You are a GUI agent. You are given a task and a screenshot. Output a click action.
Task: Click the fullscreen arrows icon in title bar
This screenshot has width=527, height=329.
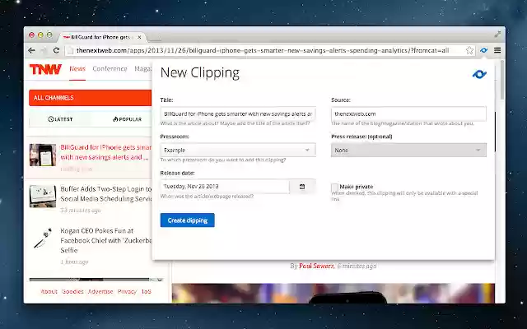pos(497,34)
